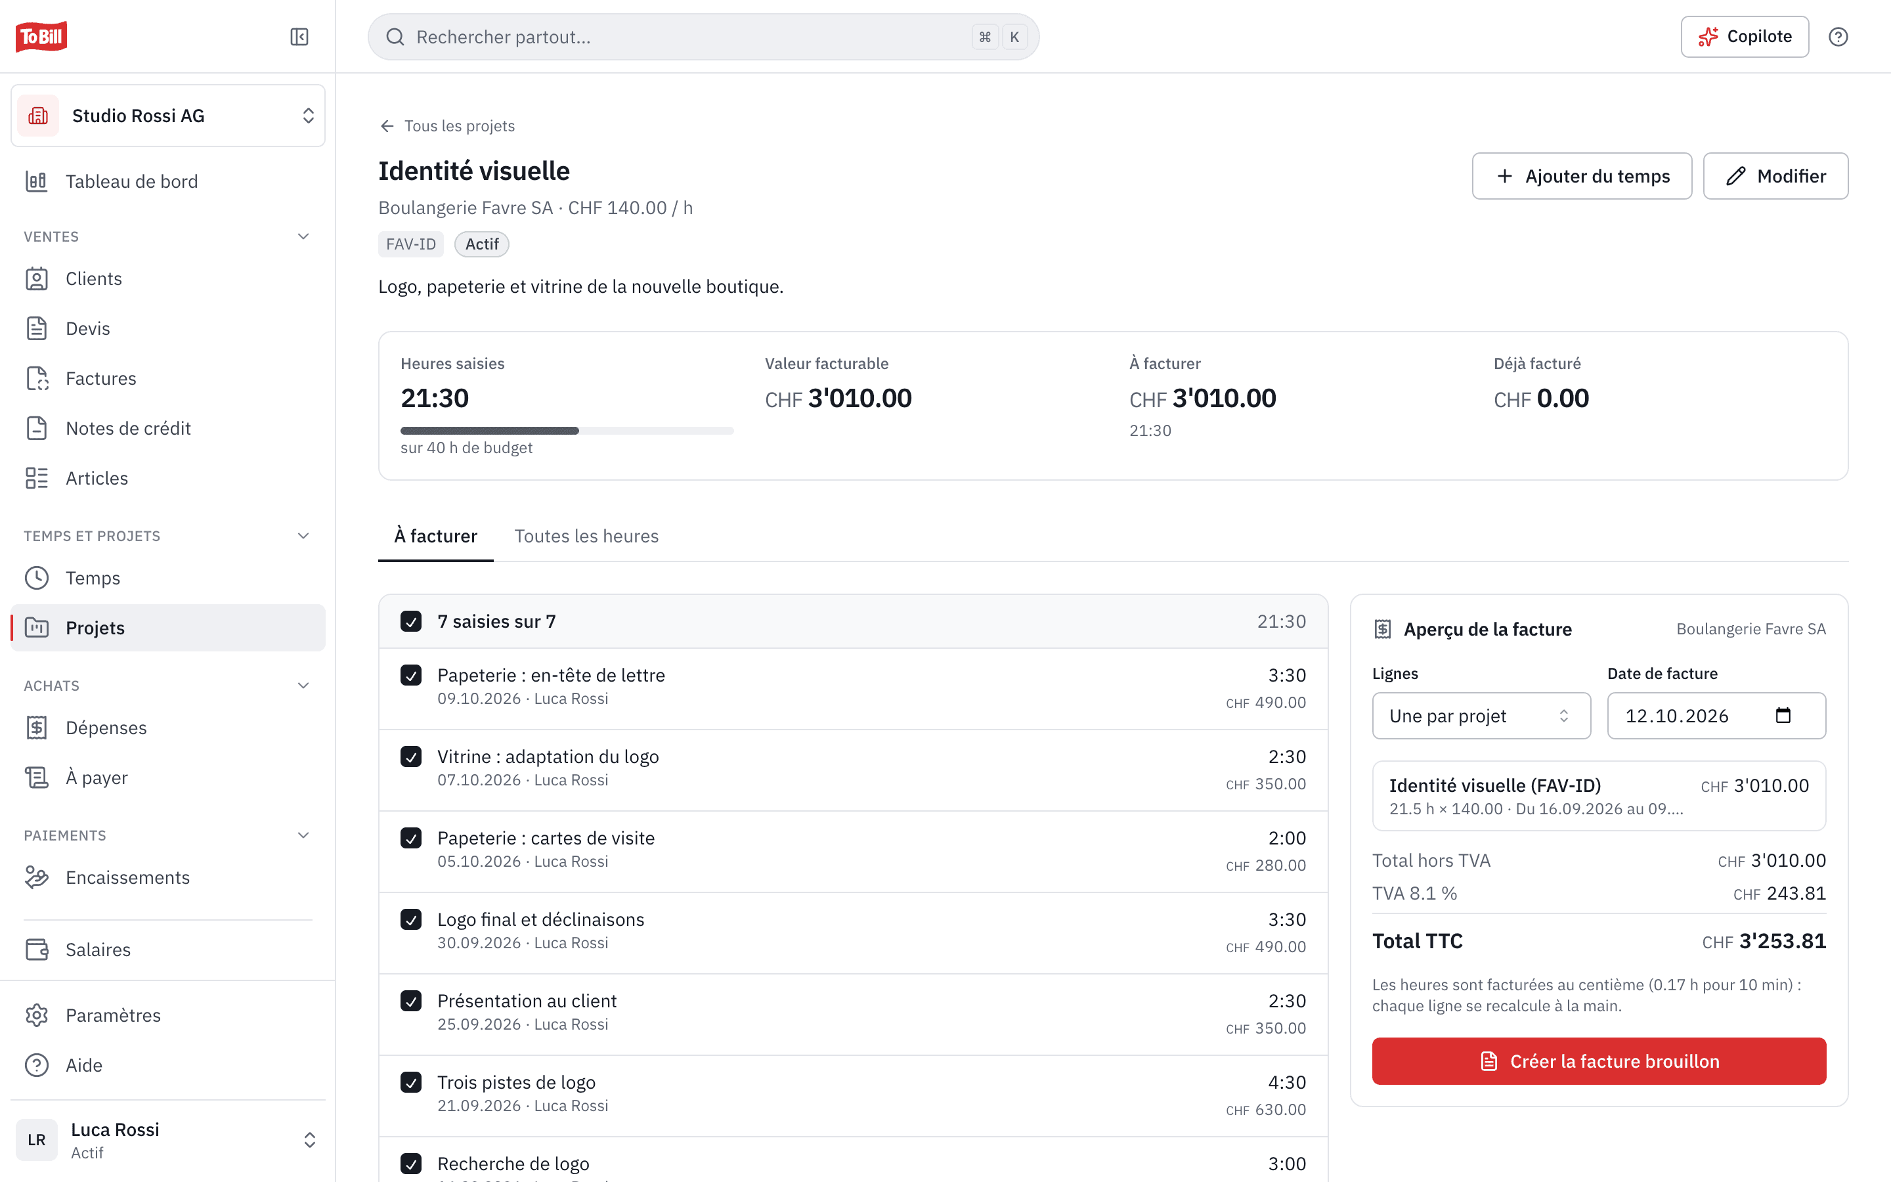Collapse the VENTES section
The height and width of the screenshot is (1182, 1891).
303,236
